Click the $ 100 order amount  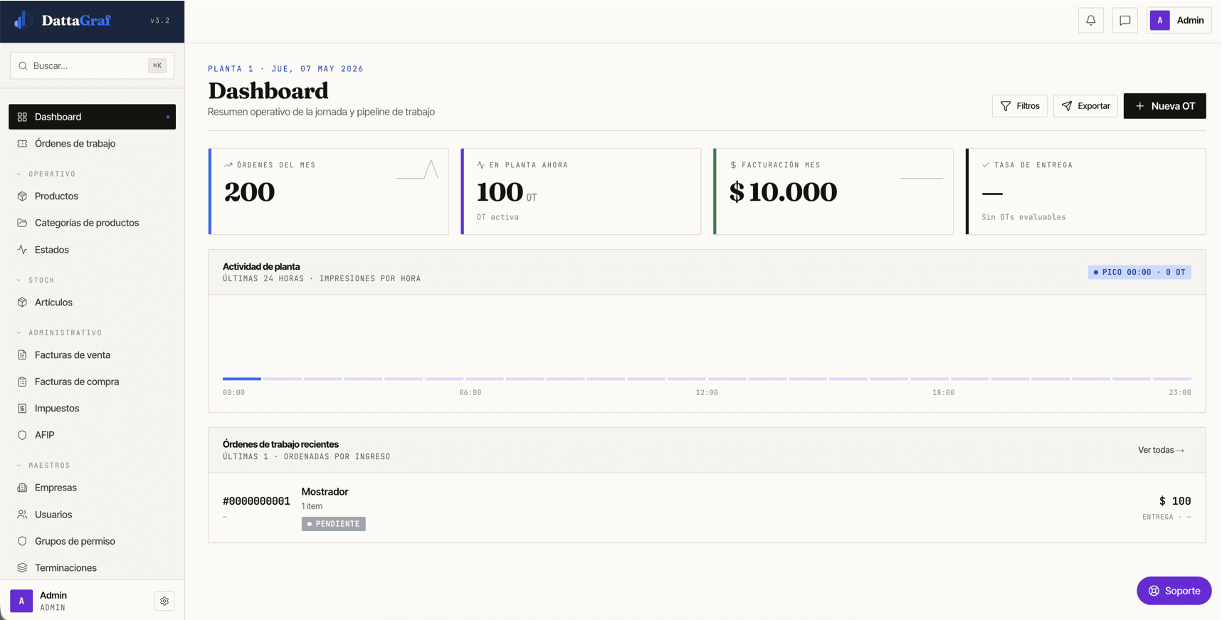(1175, 501)
